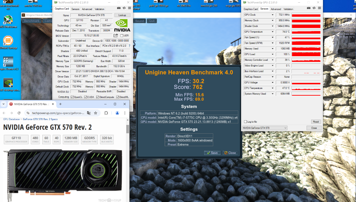Screen dimensions: 356x202
Task: Click the Chrome address bar with the techpowerup URL
Action: point(57,113)
